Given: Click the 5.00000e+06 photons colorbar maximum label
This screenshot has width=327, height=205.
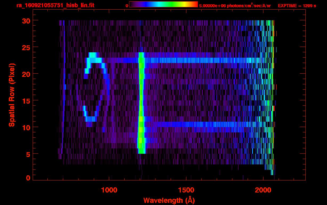Looking at the screenshot, I should (x=235, y=5).
